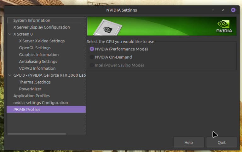Click the Help button
This screenshot has width=242, height=152.
[189, 143]
